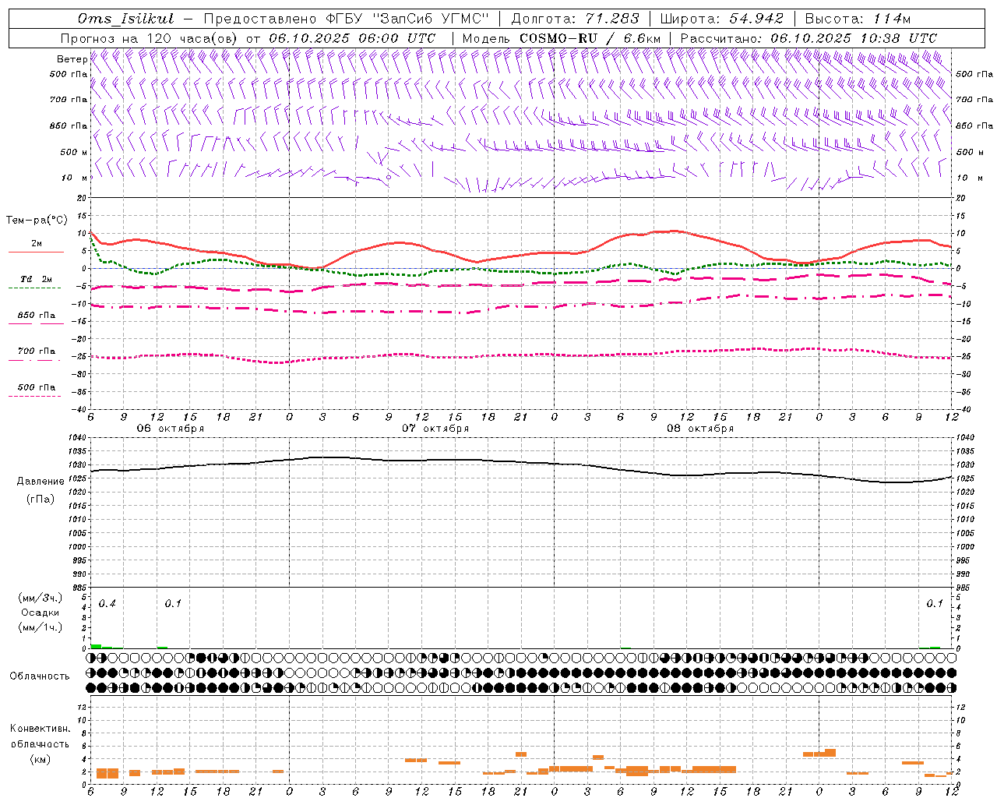Click the Ветер panel label

tap(72, 59)
